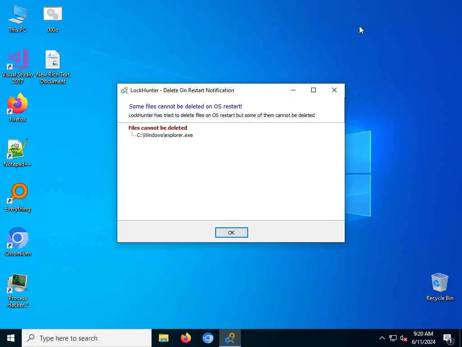Open Chromium from the taskbar
Image resolution: width=462 pixels, height=347 pixels.
[x=208, y=338]
